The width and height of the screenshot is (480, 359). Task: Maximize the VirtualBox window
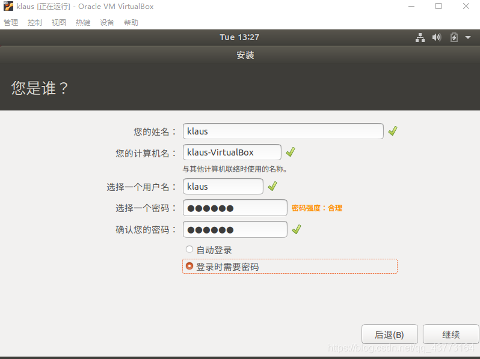point(438,6)
